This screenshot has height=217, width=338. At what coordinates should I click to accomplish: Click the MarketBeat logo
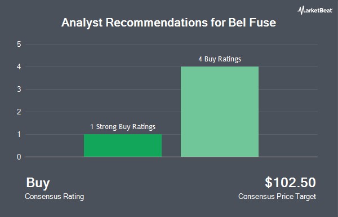point(315,10)
